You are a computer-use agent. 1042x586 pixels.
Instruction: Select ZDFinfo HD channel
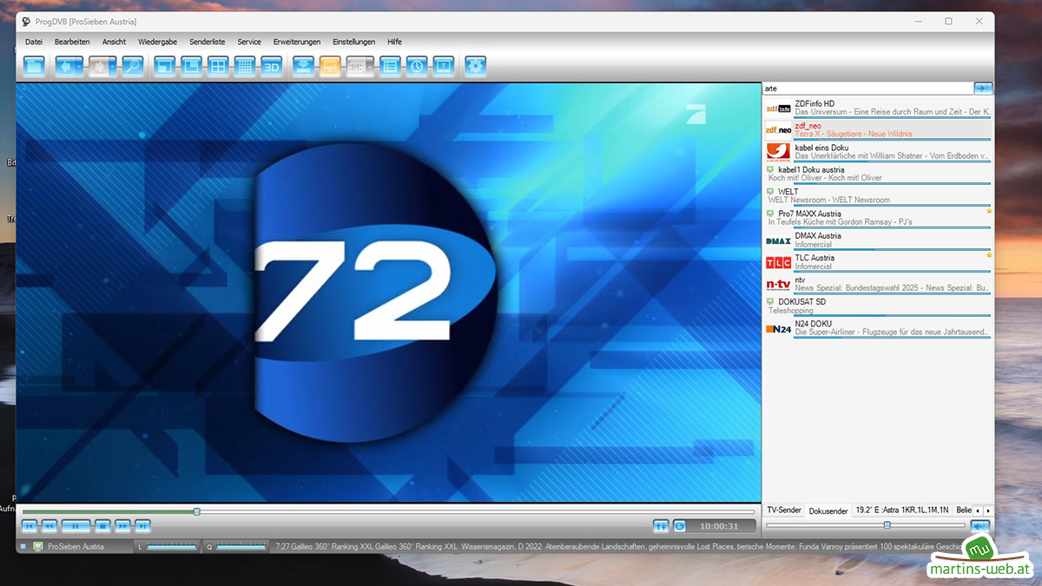click(878, 108)
